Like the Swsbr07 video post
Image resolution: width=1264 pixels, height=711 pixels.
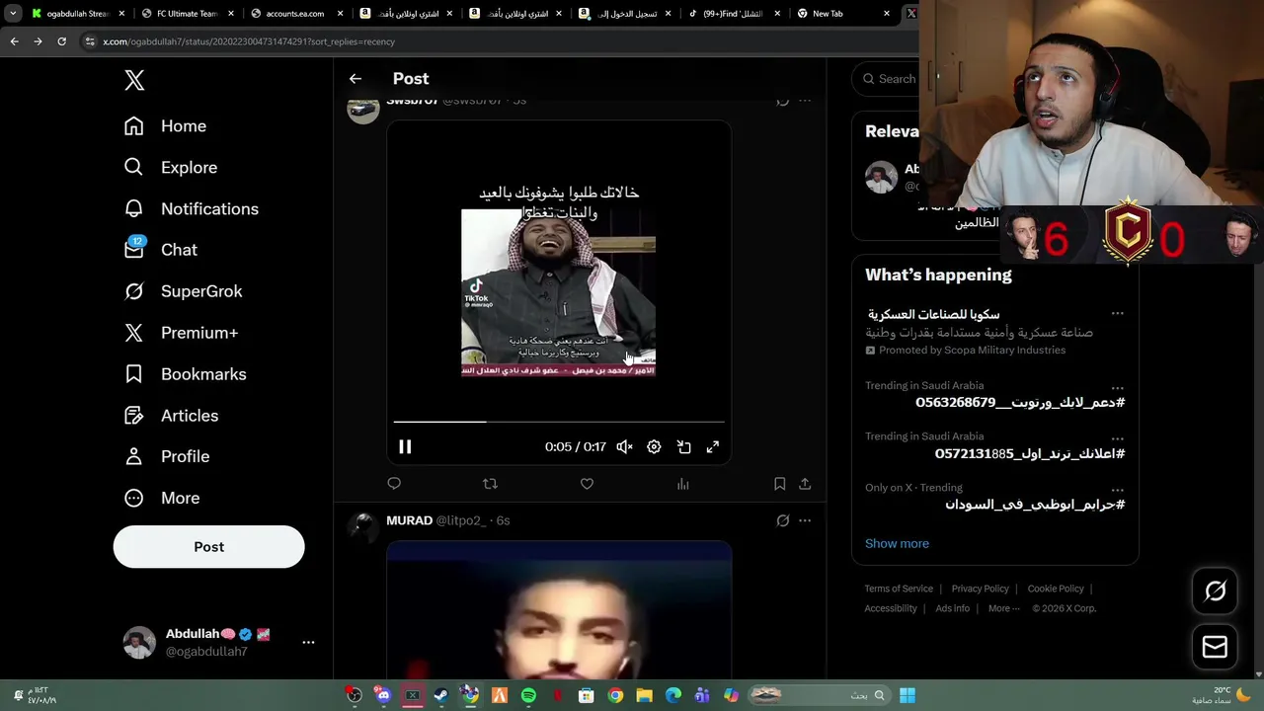coord(587,484)
